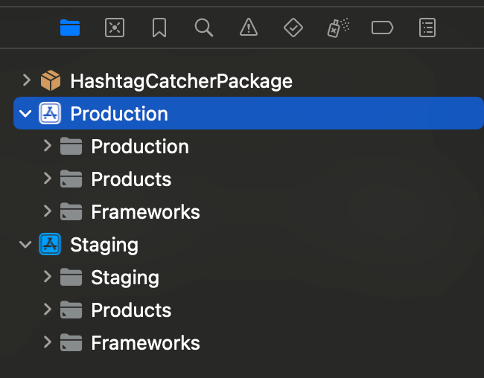Open the Find navigator magnifier
This screenshot has height=378, width=484.
point(204,28)
